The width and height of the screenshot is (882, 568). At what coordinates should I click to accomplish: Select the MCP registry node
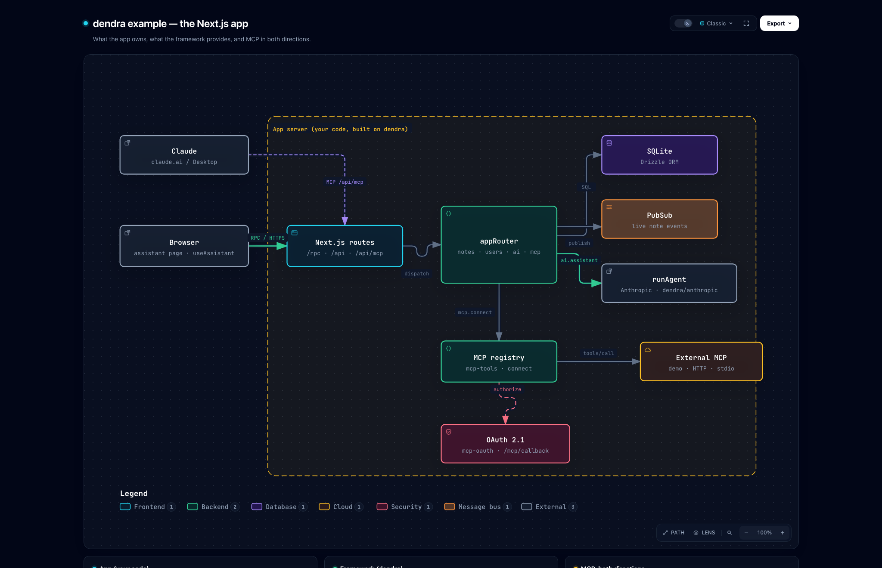tap(499, 361)
